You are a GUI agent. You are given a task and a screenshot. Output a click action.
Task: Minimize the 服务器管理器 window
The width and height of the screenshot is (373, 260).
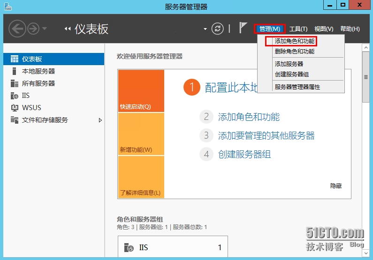point(330,5)
